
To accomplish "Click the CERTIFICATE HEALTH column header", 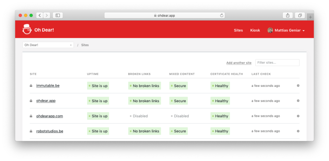I will [227, 74].
